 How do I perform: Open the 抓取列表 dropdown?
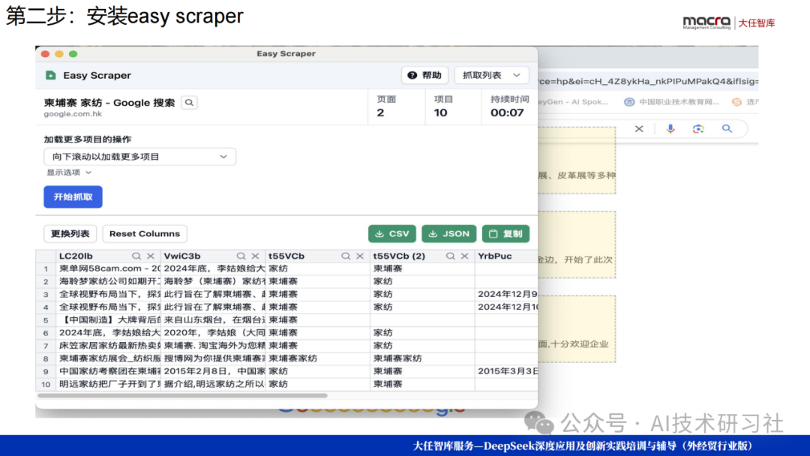(491, 75)
